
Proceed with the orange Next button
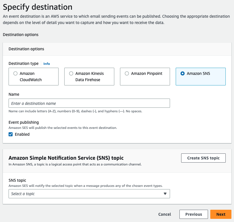[221, 214]
